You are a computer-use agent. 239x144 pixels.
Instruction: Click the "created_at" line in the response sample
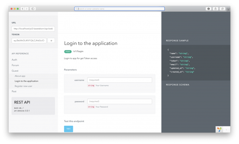coord(182,72)
